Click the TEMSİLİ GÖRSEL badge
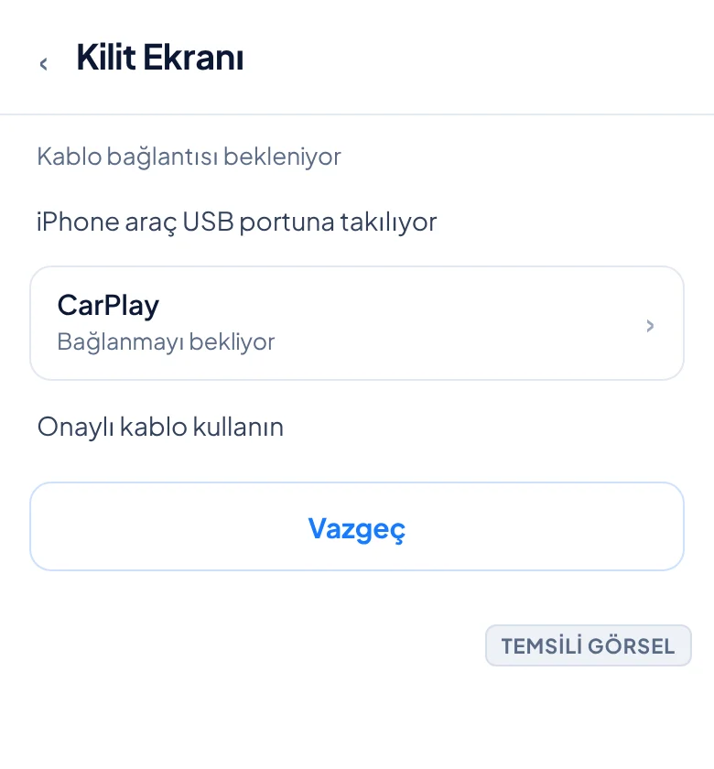The image size is (714, 769). click(x=589, y=645)
